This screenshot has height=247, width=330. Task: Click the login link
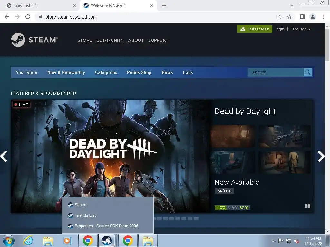280,29
